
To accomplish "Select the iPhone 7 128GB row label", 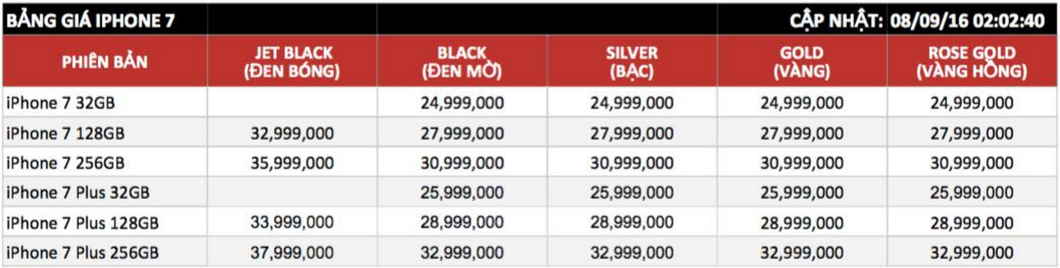I will click(65, 133).
